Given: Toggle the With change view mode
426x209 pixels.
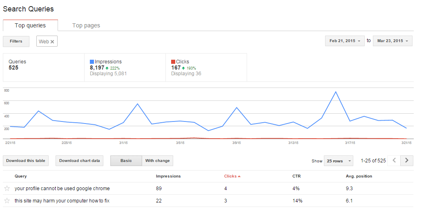Looking at the screenshot, I should coord(157,161).
